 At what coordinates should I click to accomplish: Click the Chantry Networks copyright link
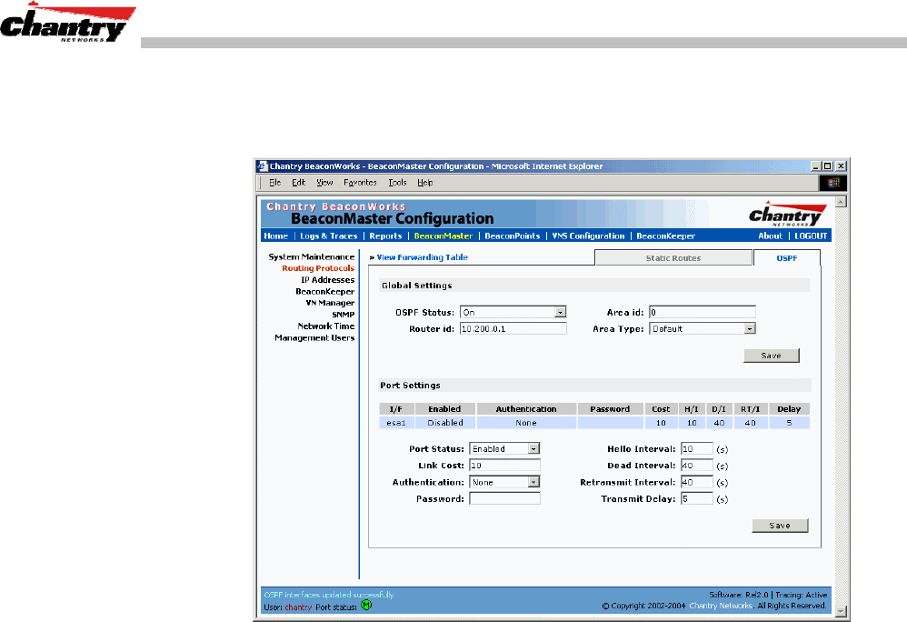(x=721, y=606)
